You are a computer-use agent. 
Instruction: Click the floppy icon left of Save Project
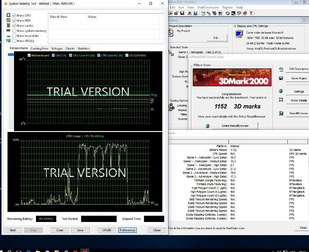click(281, 78)
